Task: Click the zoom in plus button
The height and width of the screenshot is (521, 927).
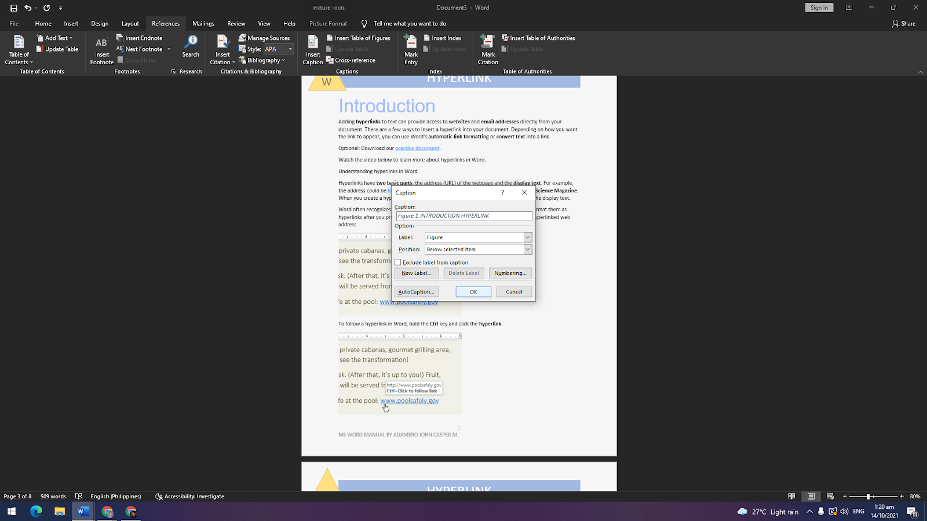Action: (x=902, y=496)
